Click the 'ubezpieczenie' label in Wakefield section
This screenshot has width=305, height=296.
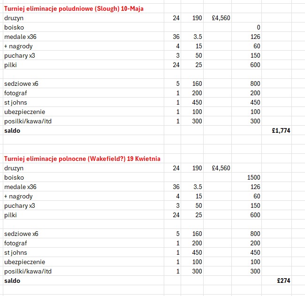coord(24,262)
